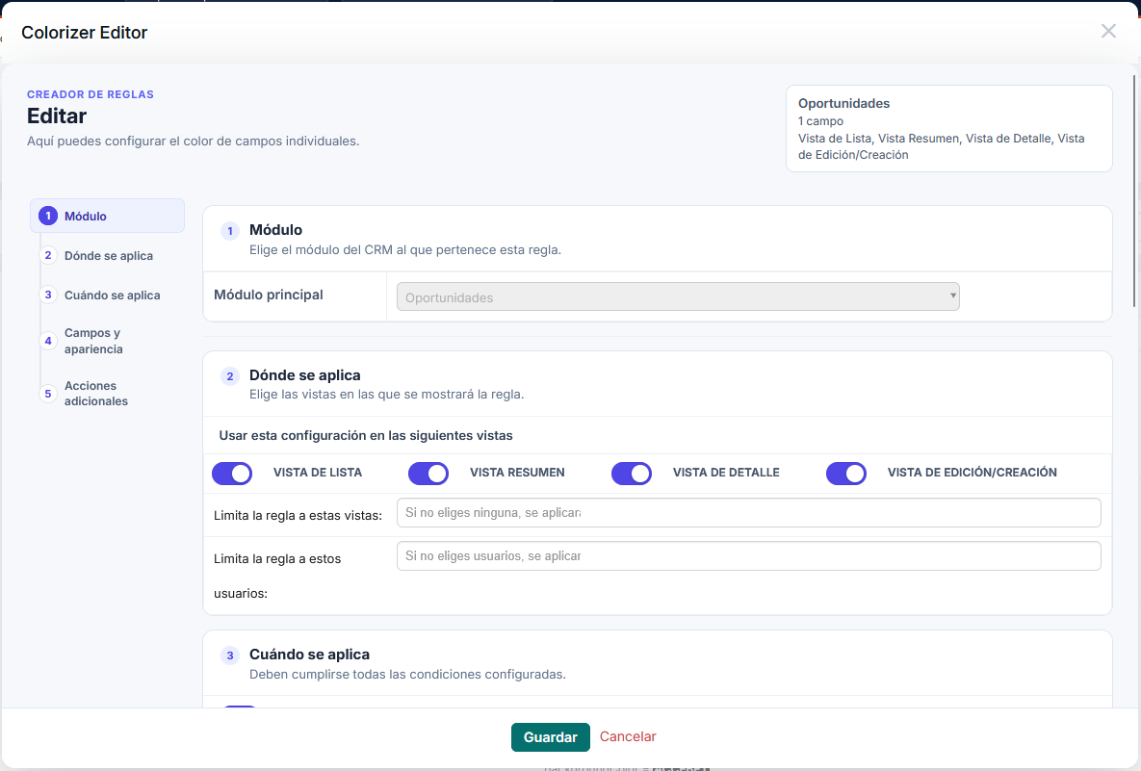This screenshot has height=771, width=1141.
Task: Turn off Vista de Detalle switch
Action: [x=632, y=474]
